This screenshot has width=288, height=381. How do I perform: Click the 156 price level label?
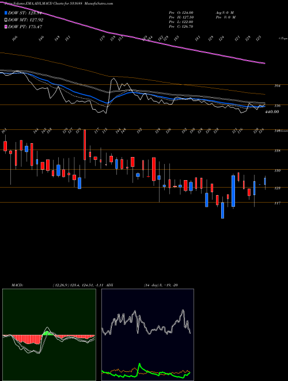click(278, 106)
